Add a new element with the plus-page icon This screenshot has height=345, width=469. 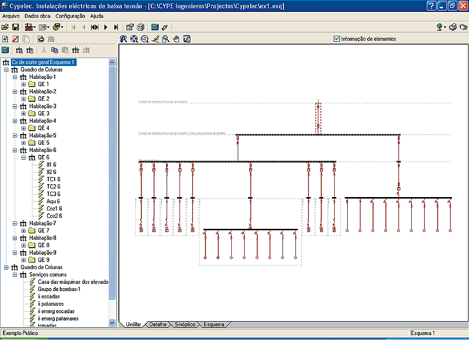click(5, 39)
